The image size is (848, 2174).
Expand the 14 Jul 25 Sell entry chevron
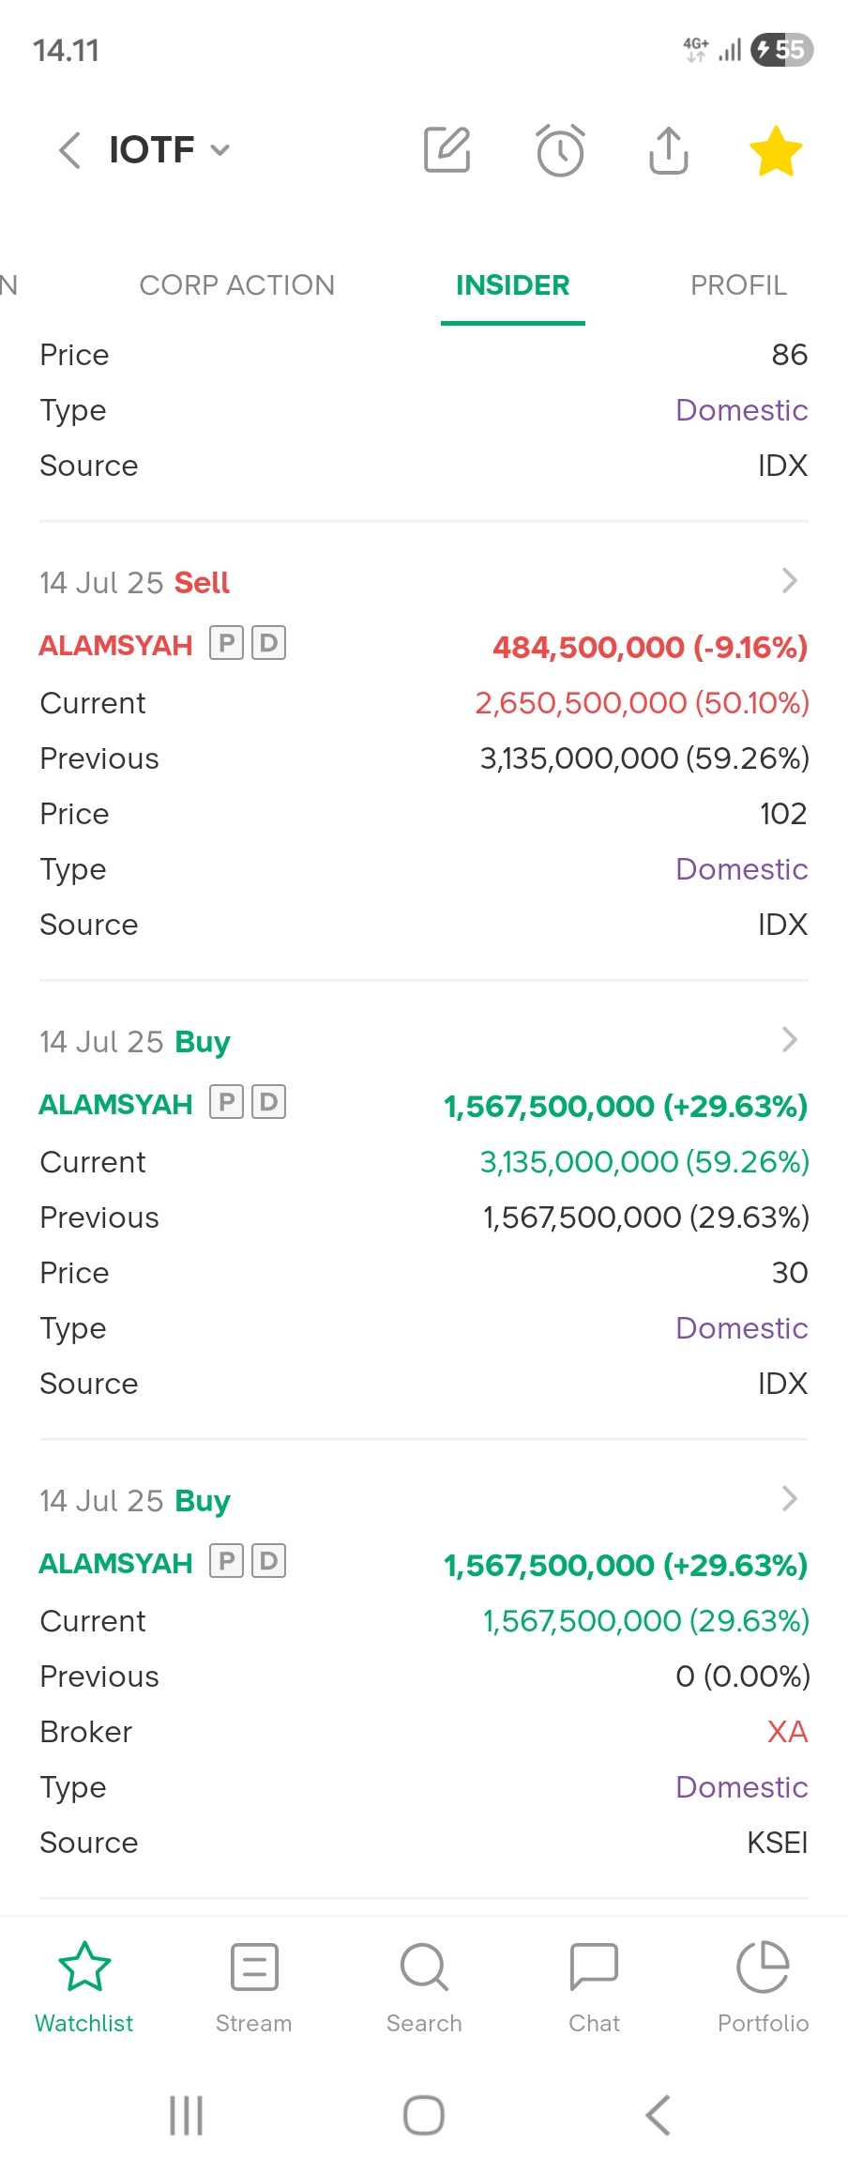tap(790, 581)
